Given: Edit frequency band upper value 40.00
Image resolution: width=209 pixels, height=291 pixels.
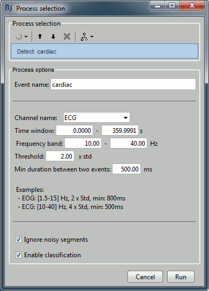Looking at the screenshot, I should 129,143.
